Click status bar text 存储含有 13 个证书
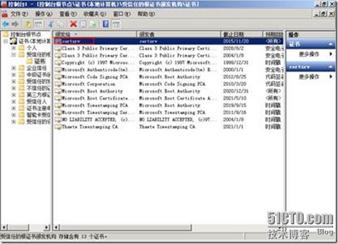This screenshot has width=338, height=244. [83, 237]
